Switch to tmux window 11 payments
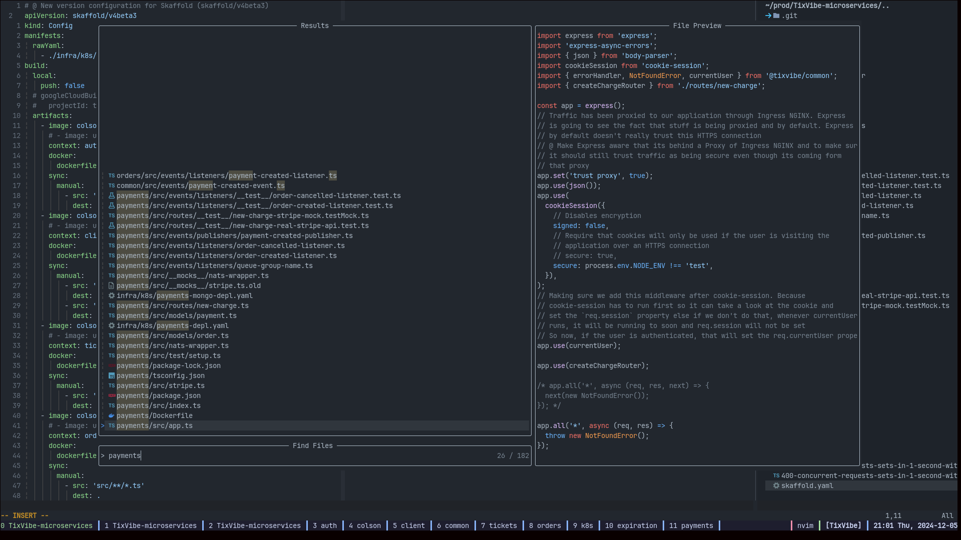This screenshot has height=540, width=961. point(691,525)
